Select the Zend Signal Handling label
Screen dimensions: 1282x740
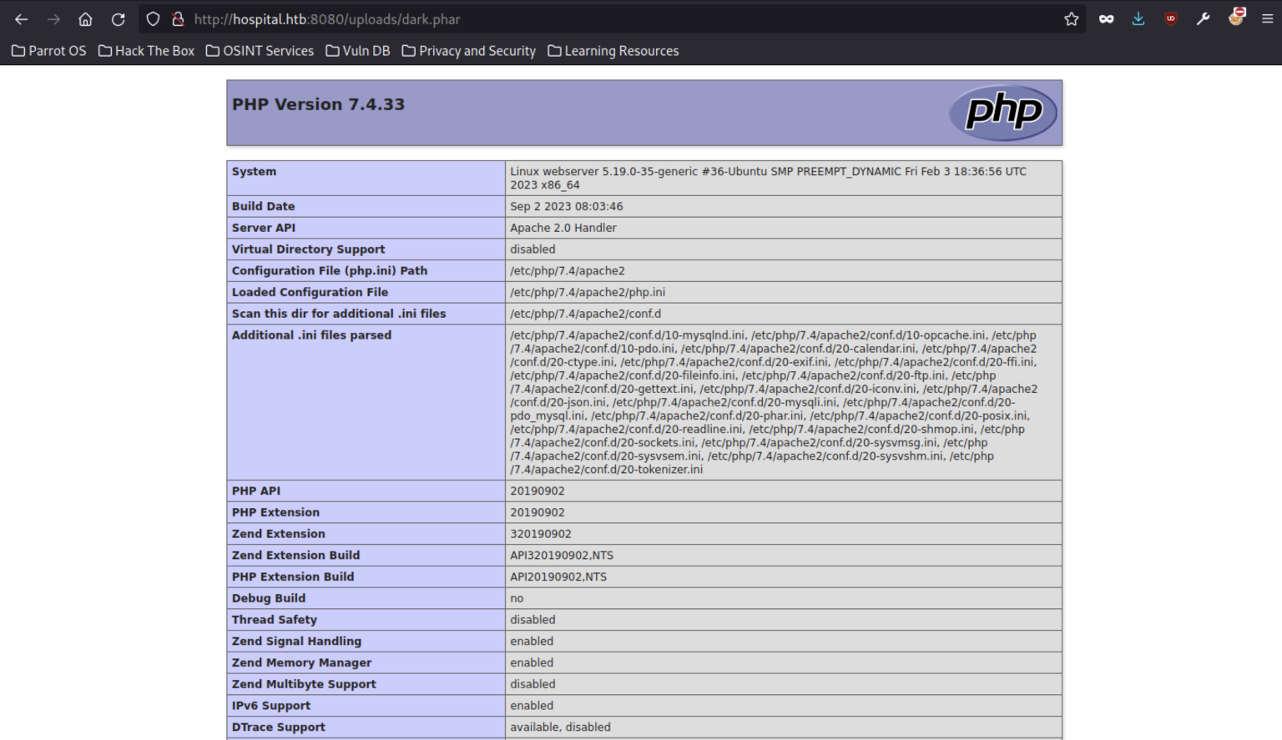click(296, 642)
